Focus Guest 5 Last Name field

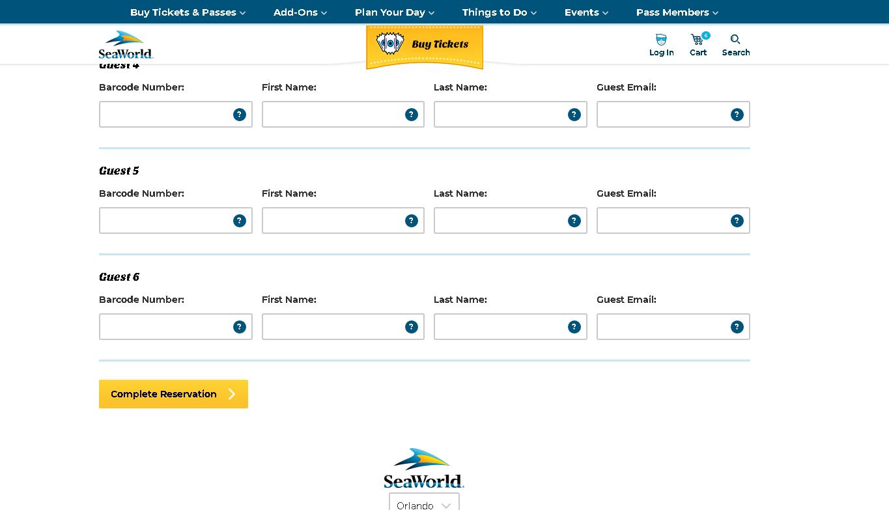pos(511,221)
